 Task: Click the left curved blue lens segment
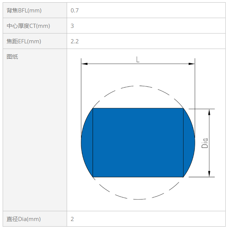(88, 143)
